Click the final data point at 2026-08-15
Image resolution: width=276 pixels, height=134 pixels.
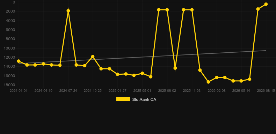[x=266, y=4]
